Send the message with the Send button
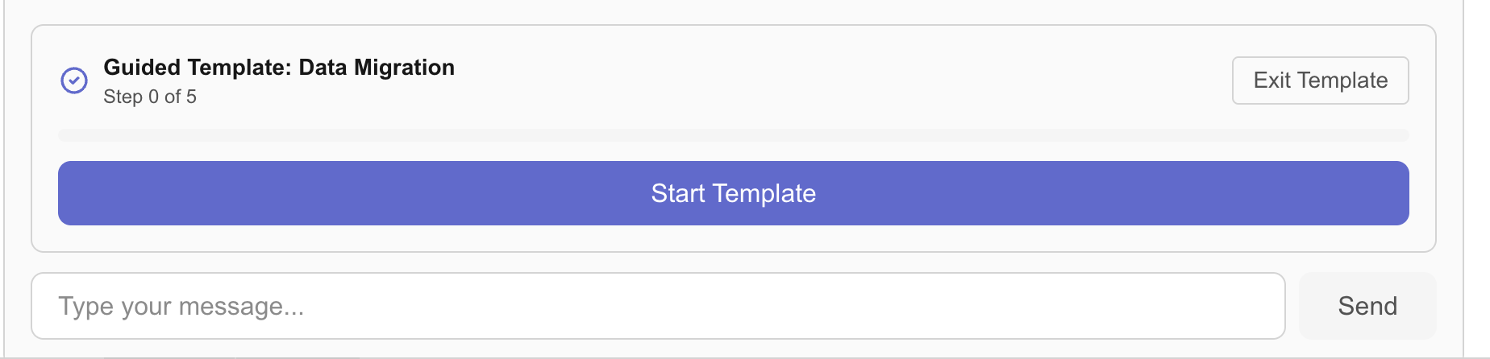This screenshot has height=359, width=1490. 1367,306
